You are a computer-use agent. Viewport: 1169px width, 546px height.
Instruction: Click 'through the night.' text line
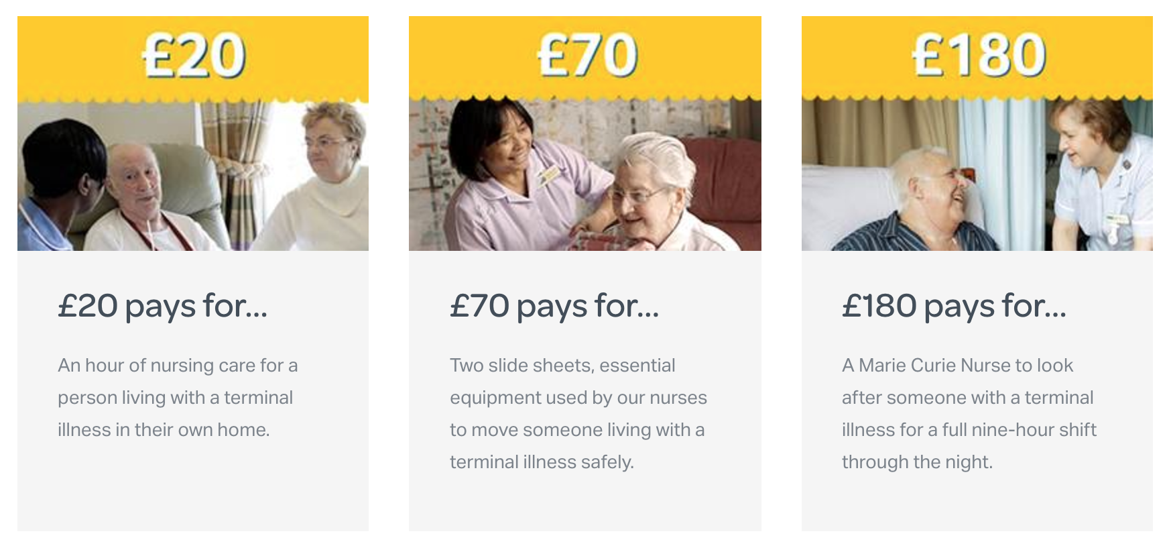[x=917, y=462]
